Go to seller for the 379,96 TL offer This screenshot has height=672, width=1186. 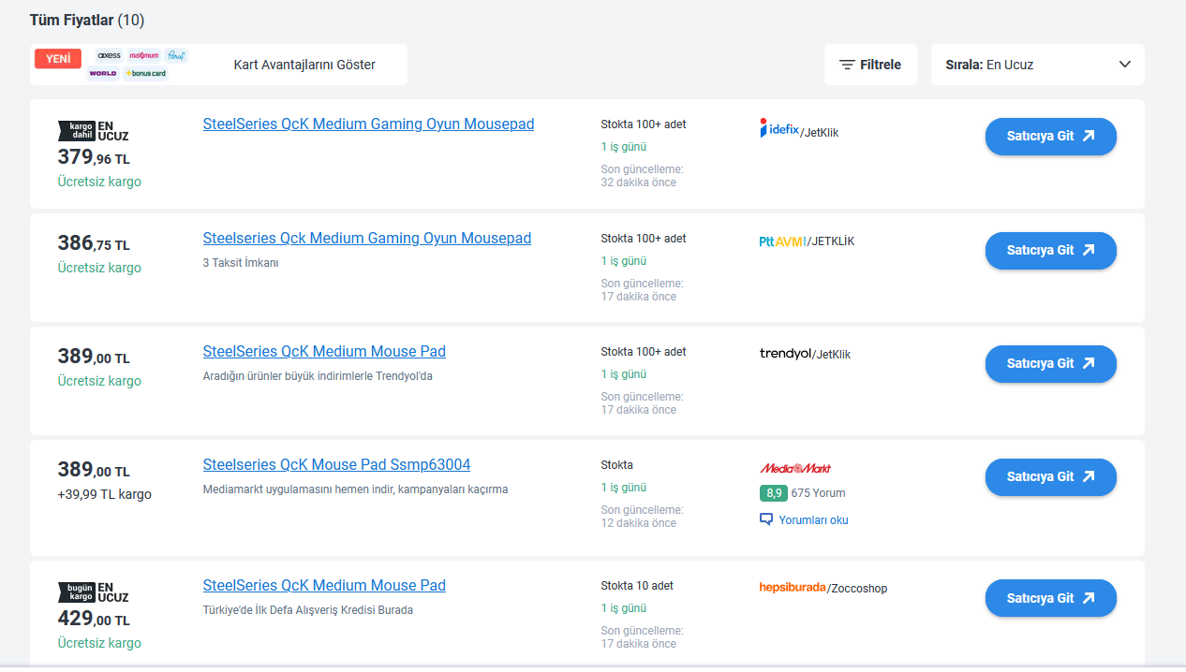[x=1050, y=136]
